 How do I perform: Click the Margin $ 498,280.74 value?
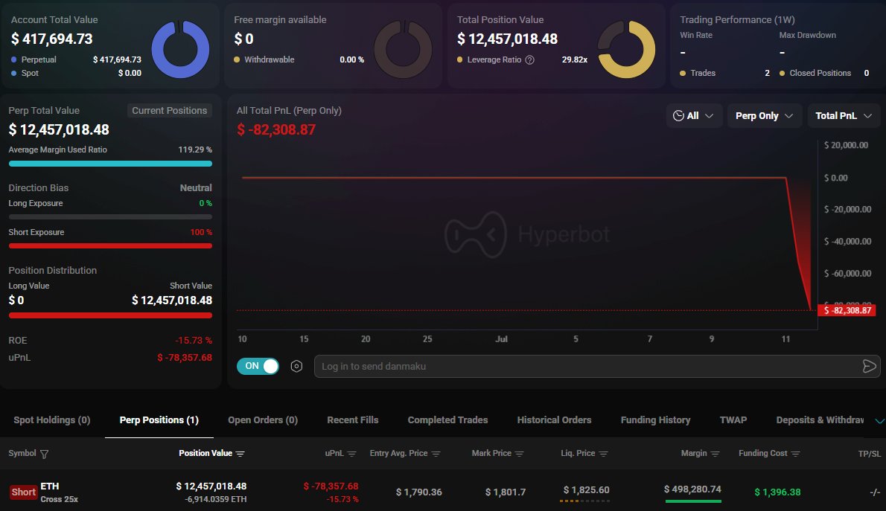click(x=692, y=489)
